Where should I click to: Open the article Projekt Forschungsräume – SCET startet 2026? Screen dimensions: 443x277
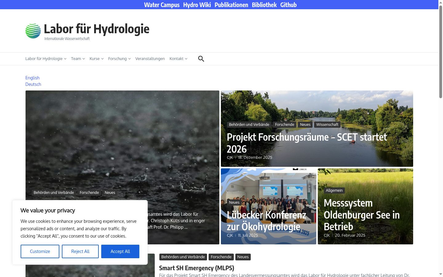pos(307,143)
